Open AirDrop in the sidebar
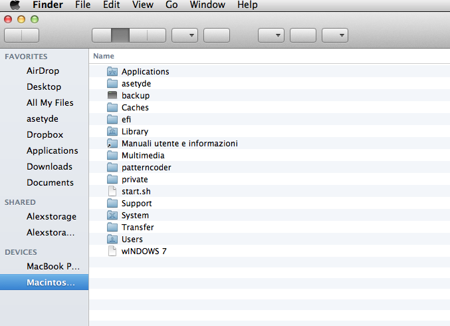 point(43,71)
